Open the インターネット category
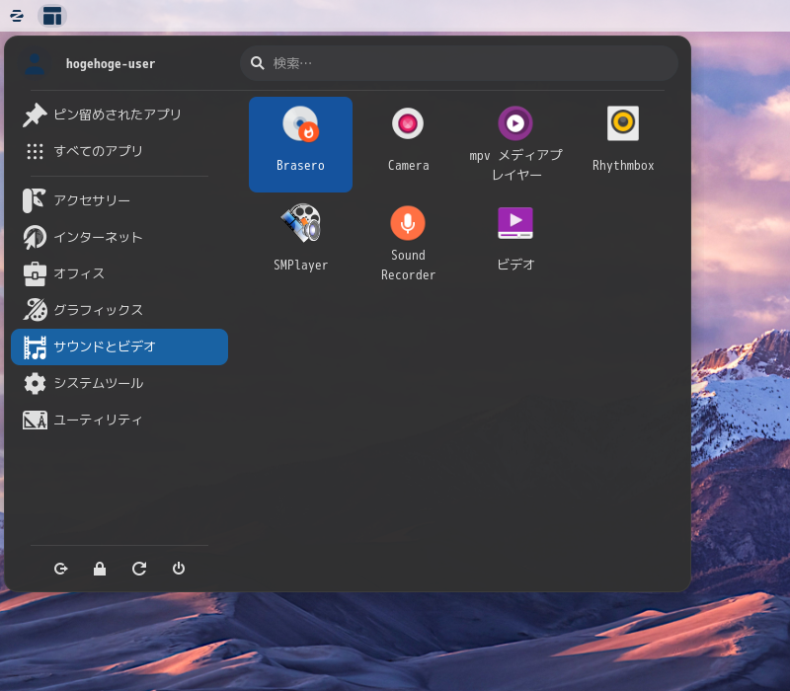This screenshot has width=790, height=691. pyautogui.click(x=119, y=237)
